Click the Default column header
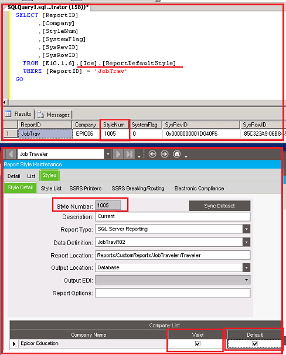Screen dimensions: 286x355 [254, 335]
